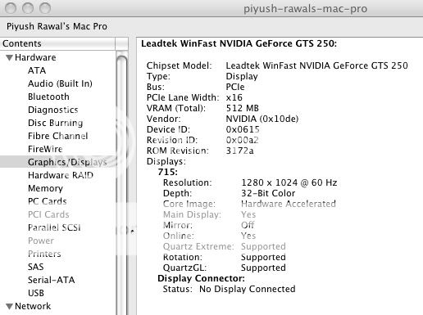423x315 pixels.
Task: Select Memory in the sidebar
Action: click(x=45, y=188)
